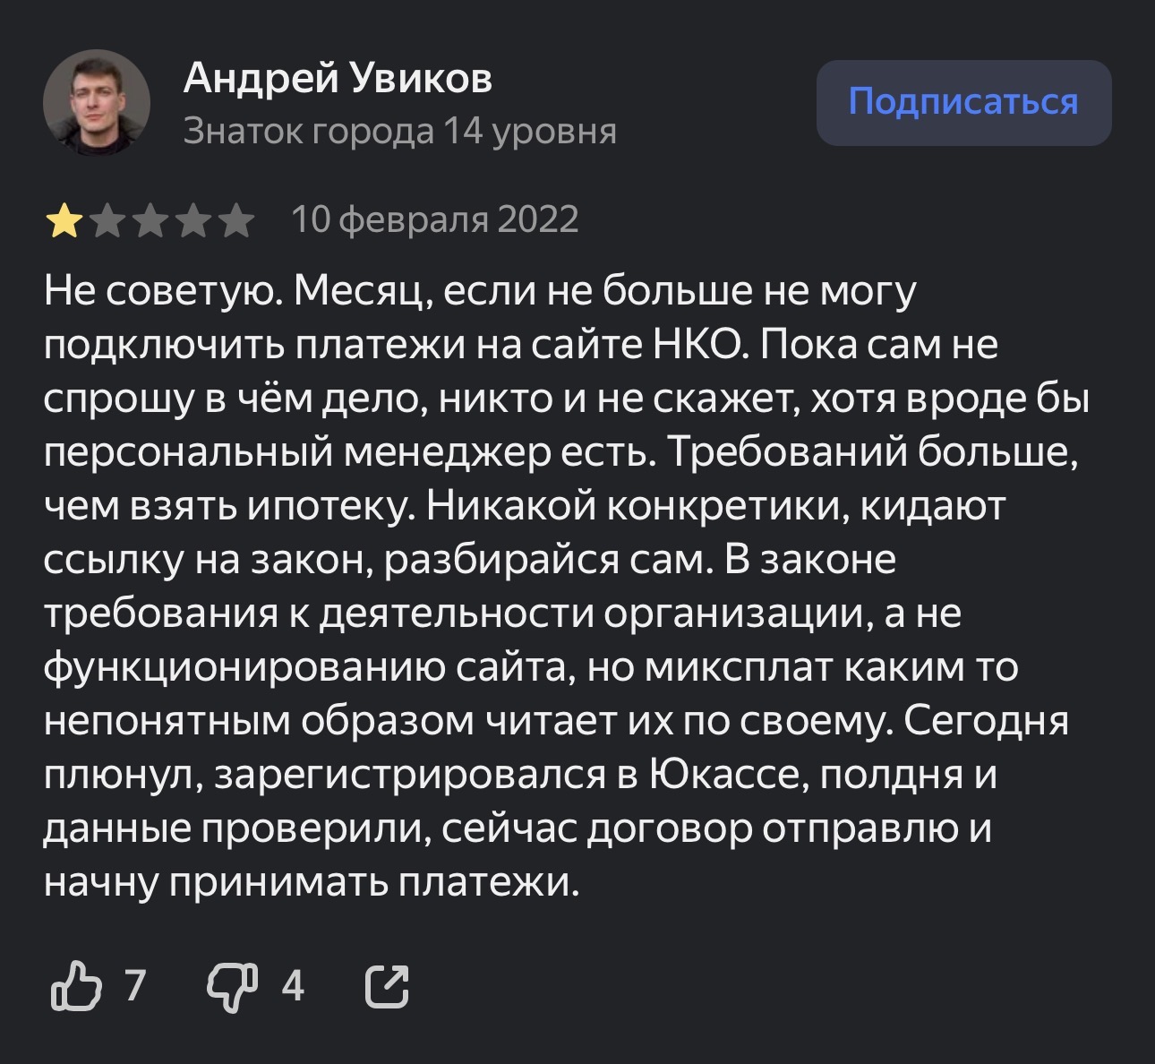Select the review text paragraph

pos(555,582)
